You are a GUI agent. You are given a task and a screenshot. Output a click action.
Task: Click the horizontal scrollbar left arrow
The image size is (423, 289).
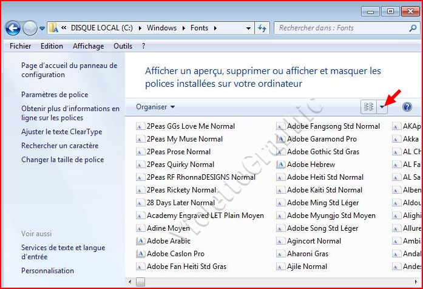(x=130, y=282)
